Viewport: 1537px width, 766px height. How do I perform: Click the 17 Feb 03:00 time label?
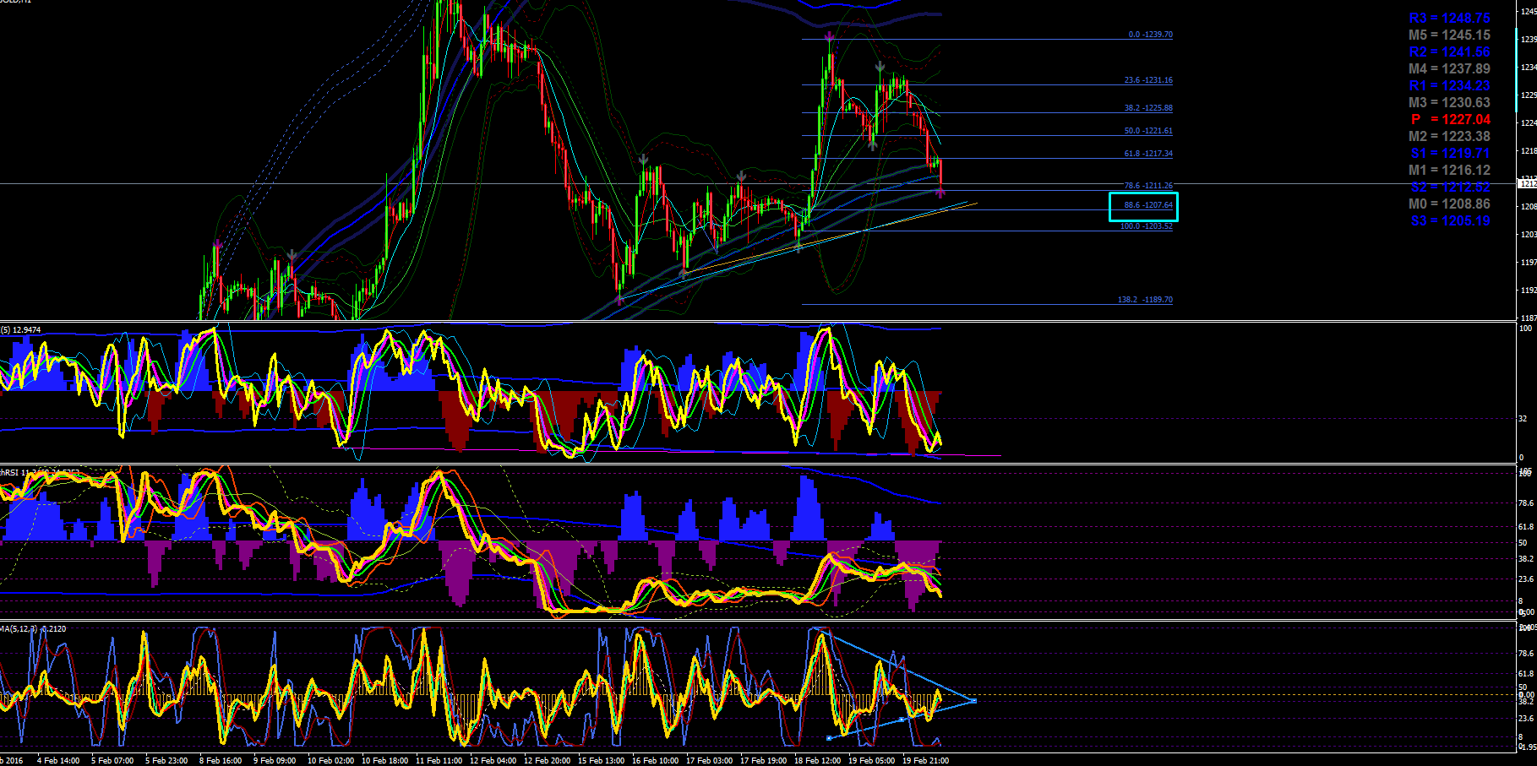[709, 760]
